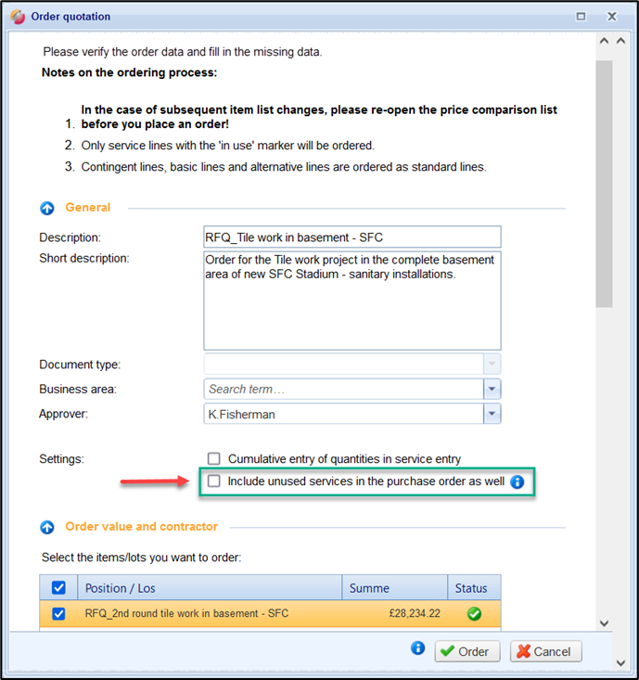Image resolution: width=639 pixels, height=680 pixels.
Task: Check Include unused services in purchase order
Action: tap(214, 481)
